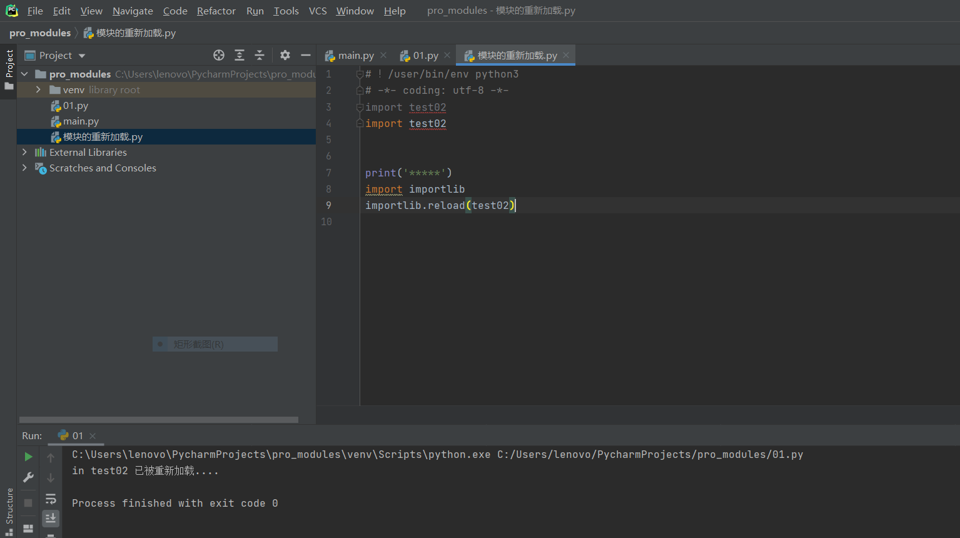Jump down the stack trace arrow
Image resolution: width=960 pixels, height=538 pixels.
point(51,478)
